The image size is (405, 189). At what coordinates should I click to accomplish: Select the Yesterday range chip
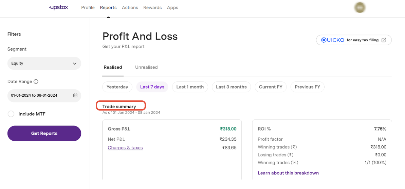(x=117, y=87)
